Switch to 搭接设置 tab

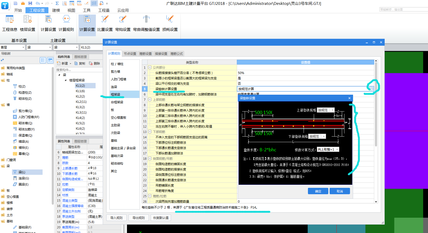(x=161, y=54)
